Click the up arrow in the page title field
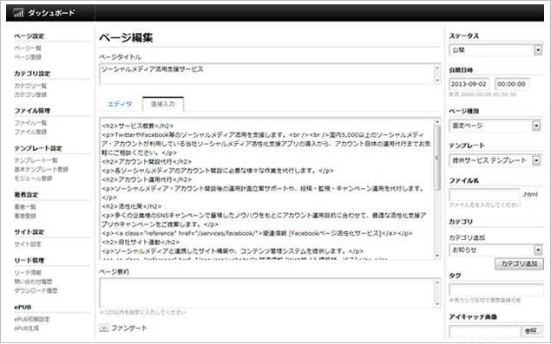This screenshot has width=551, height=344. [437, 68]
